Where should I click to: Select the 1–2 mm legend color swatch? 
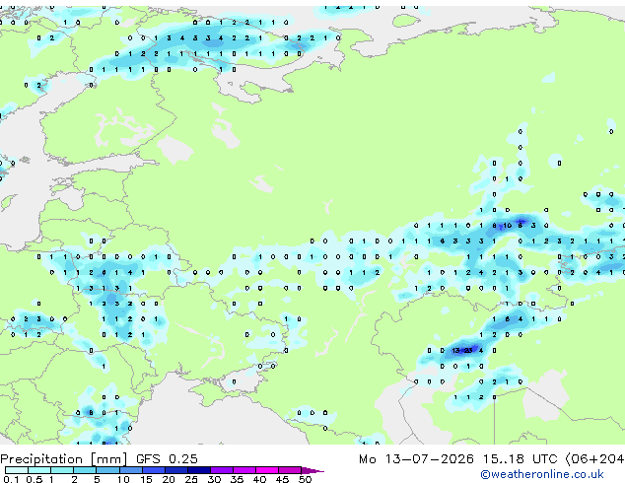pyautogui.click(x=62, y=470)
